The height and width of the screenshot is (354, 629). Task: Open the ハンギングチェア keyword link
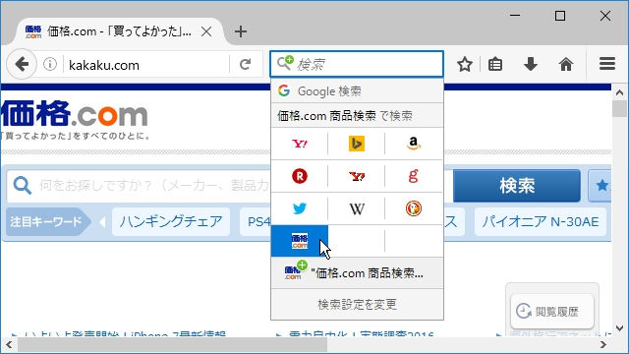[171, 222]
